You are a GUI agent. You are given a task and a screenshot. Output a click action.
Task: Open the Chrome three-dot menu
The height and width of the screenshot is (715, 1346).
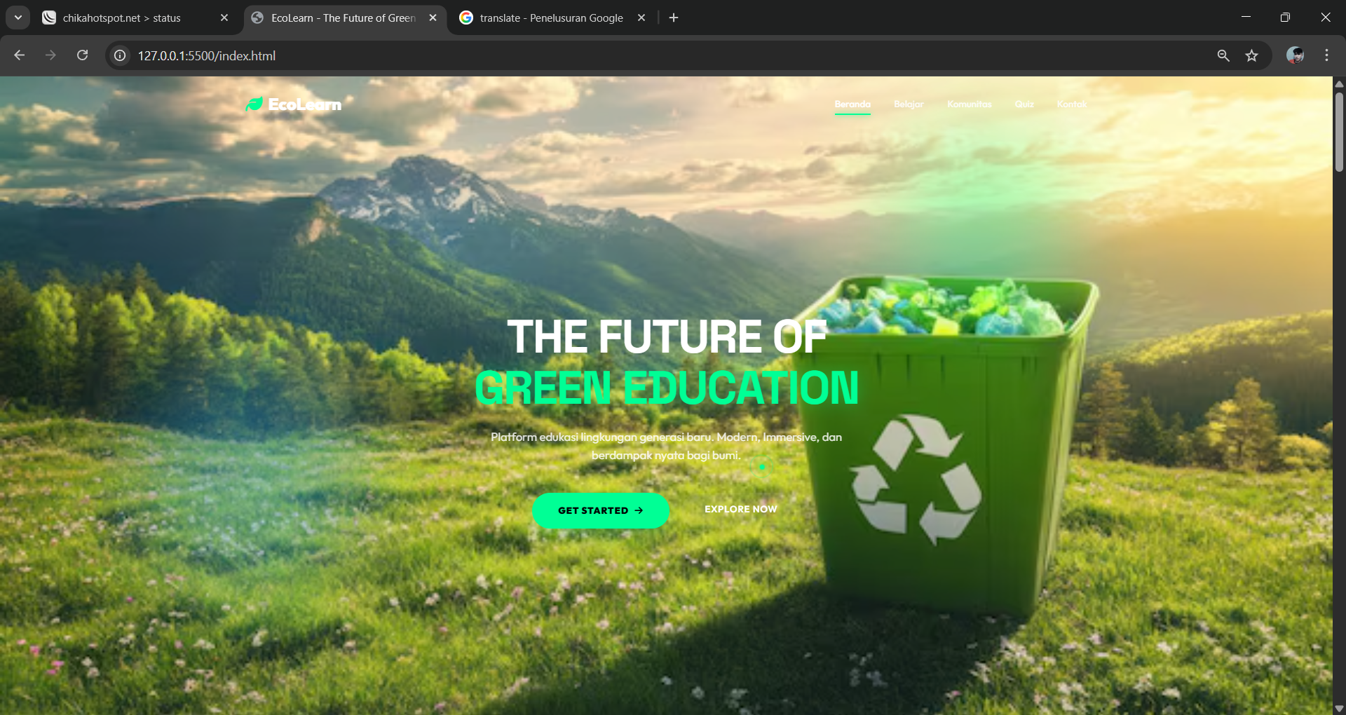[1326, 55]
